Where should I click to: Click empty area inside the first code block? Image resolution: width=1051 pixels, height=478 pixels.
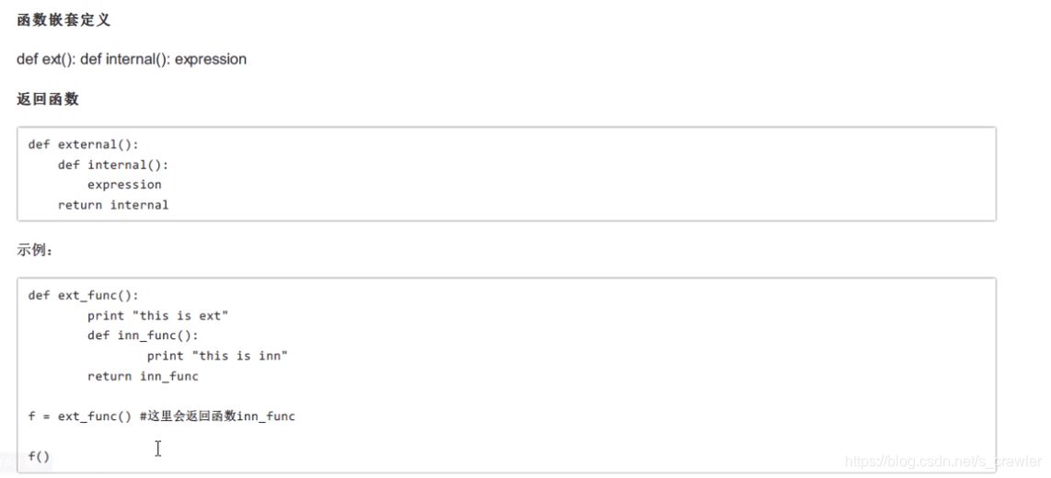pos(603,174)
